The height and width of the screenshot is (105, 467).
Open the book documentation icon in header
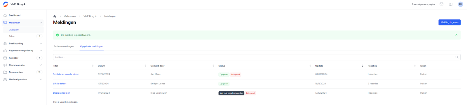451,4
